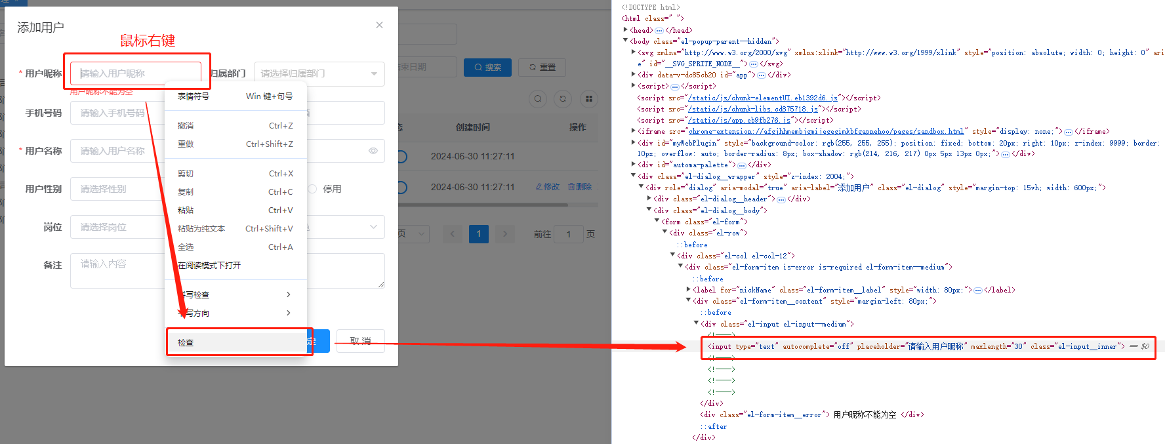Expand the <head> node in DevTools
This screenshot has width=1165, height=444.
(x=625, y=30)
